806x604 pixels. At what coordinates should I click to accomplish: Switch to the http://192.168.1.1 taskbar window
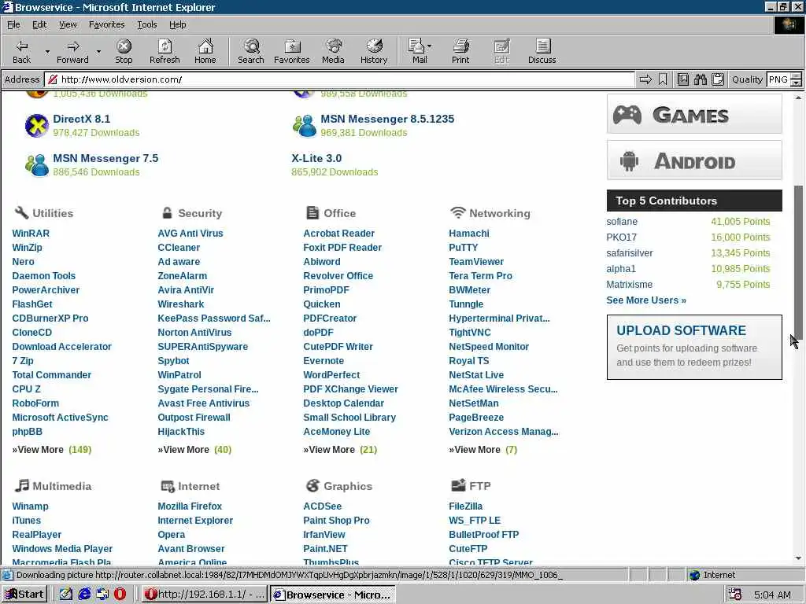[205, 595]
